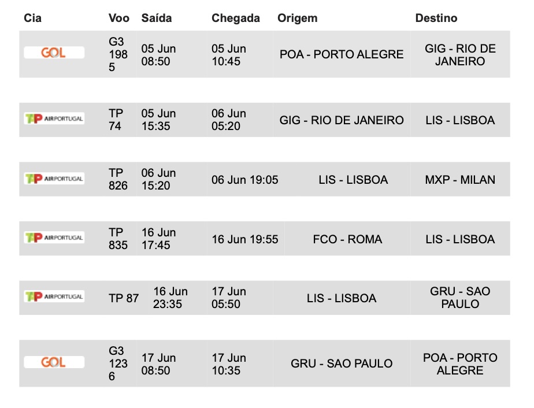Viewport: 534px width, 408px height.
Task: Click the 06 Jun 19:05 arrival time
Action: tap(245, 180)
